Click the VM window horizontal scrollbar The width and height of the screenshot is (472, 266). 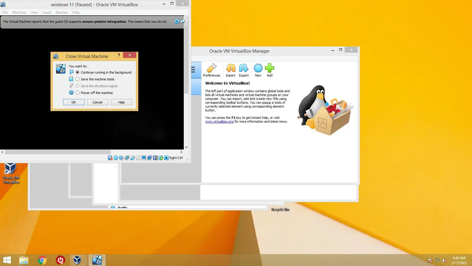[x=58, y=152]
